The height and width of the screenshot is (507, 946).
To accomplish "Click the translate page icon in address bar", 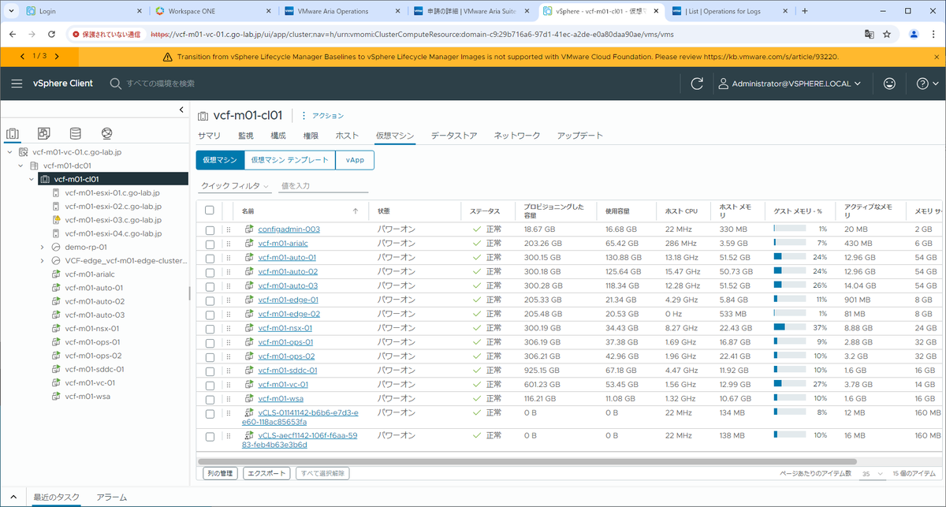I will pyautogui.click(x=869, y=35).
